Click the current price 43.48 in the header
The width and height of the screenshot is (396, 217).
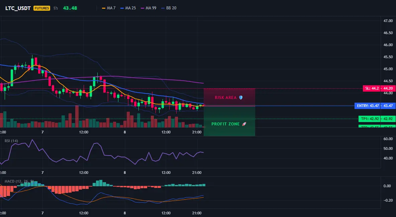click(70, 8)
